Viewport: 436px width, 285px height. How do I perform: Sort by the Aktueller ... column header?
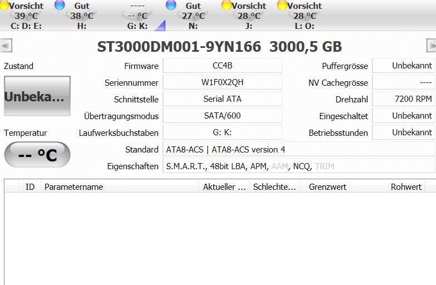(x=224, y=187)
